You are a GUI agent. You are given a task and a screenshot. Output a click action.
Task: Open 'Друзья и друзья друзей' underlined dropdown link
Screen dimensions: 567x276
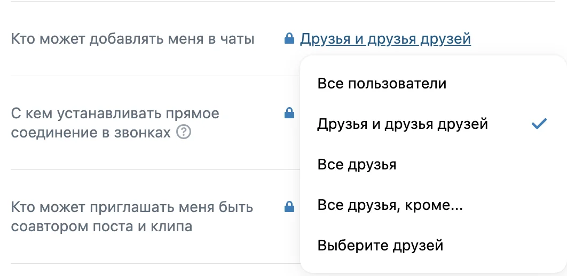pos(385,38)
